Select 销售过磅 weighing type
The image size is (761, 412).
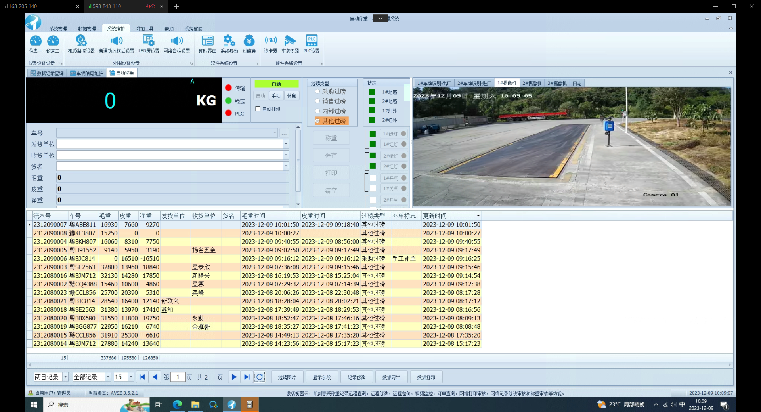pos(331,101)
